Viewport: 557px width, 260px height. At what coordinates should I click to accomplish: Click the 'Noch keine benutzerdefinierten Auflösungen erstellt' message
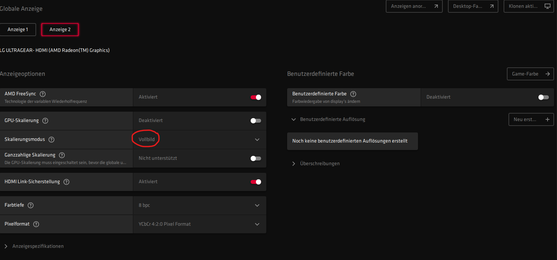click(x=353, y=141)
